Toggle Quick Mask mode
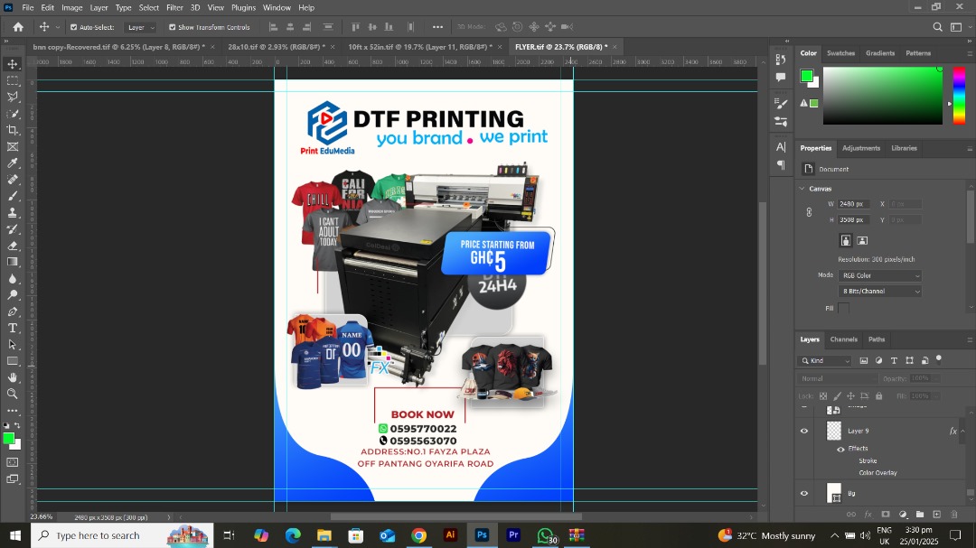 point(13,462)
